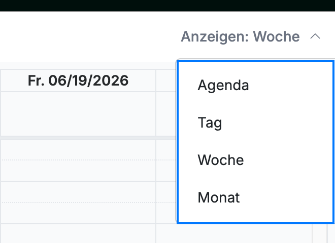Image resolution: width=335 pixels, height=243 pixels.
Task: Click the bottom-most visible Friday time slot
Action: pos(78,233)
